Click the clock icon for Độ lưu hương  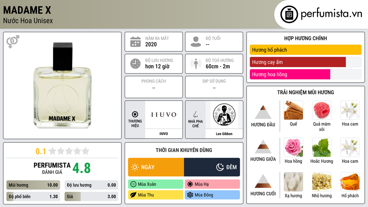click(135, 64)
